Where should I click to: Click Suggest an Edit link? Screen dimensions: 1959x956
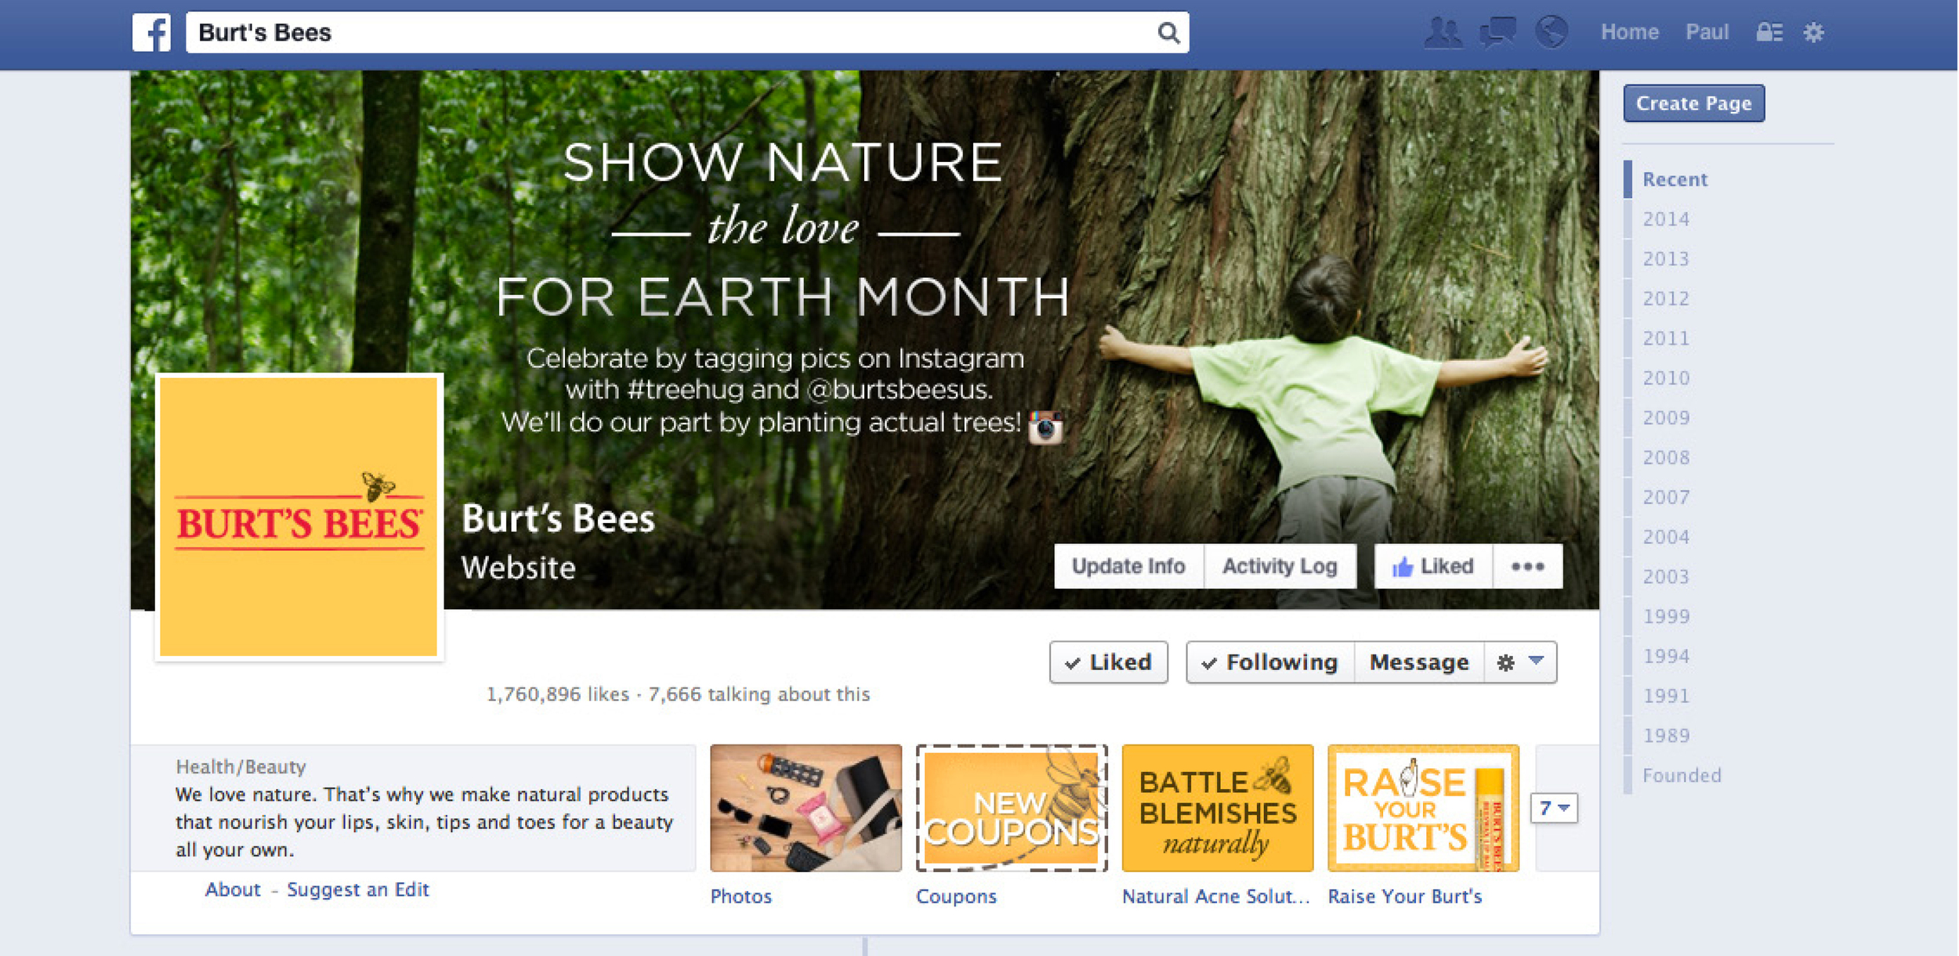point(358,889)
